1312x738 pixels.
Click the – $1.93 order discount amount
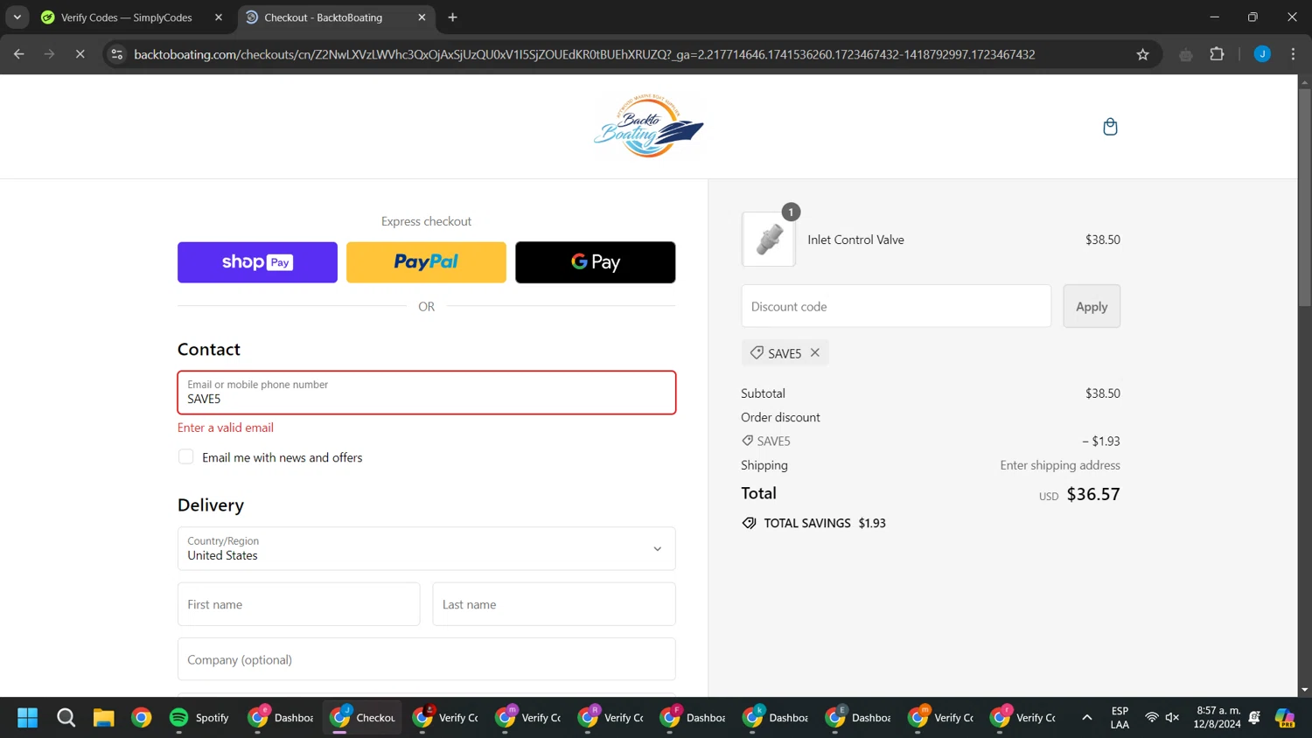pos(1101,441)
